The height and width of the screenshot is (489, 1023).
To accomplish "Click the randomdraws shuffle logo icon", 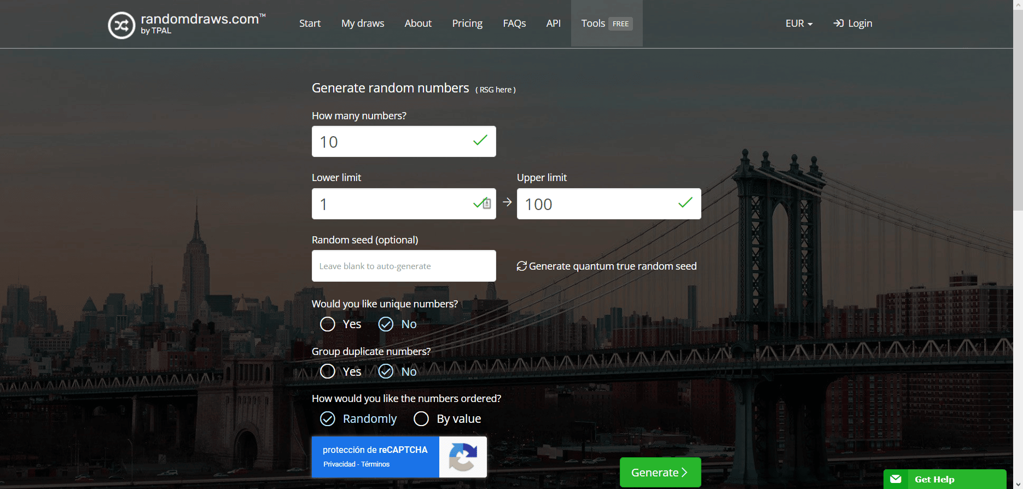I will [121, 25].
